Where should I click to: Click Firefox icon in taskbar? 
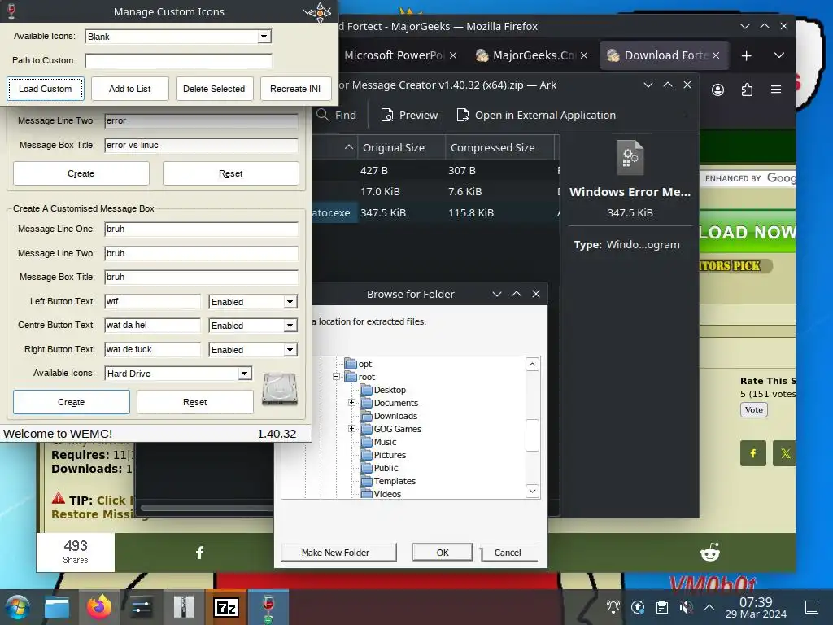click(x=98, y=607)
